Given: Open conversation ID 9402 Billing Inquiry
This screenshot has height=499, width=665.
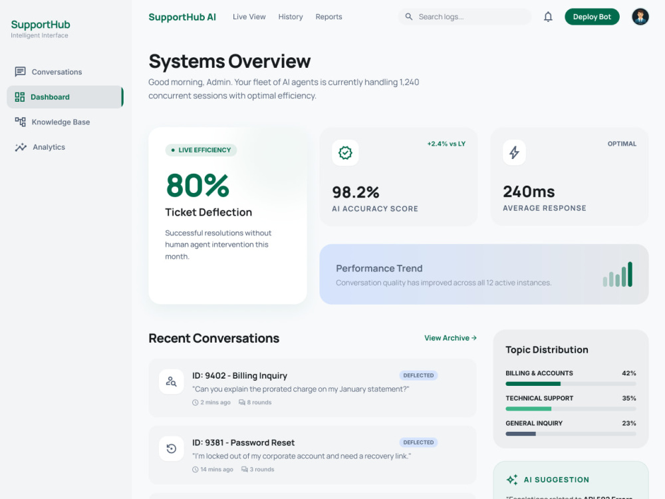Looking at the screenshot, I should pos(312,388).
